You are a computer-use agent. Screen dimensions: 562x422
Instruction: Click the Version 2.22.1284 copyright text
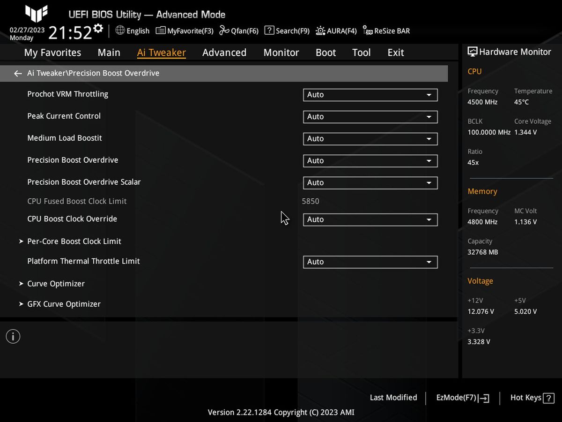point(281,413)
